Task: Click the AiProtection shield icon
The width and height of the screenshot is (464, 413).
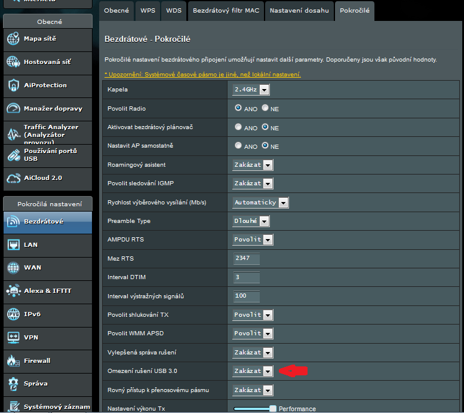Action: tap(13, 85)
